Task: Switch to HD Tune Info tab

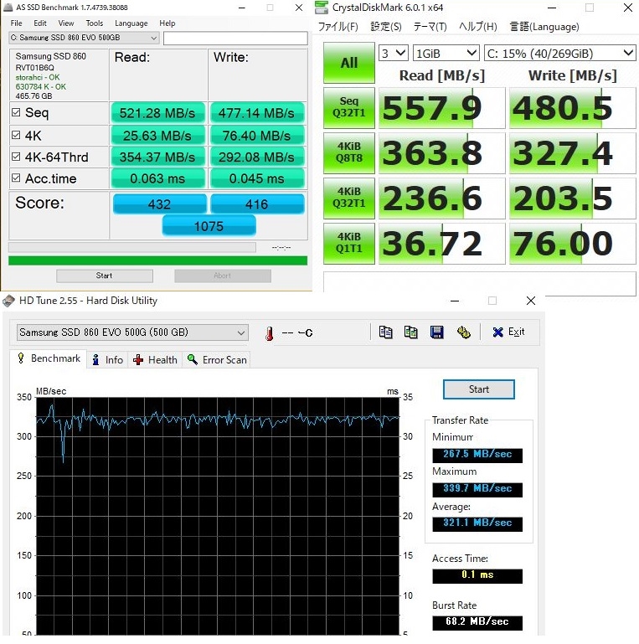Action: point(107,360)
